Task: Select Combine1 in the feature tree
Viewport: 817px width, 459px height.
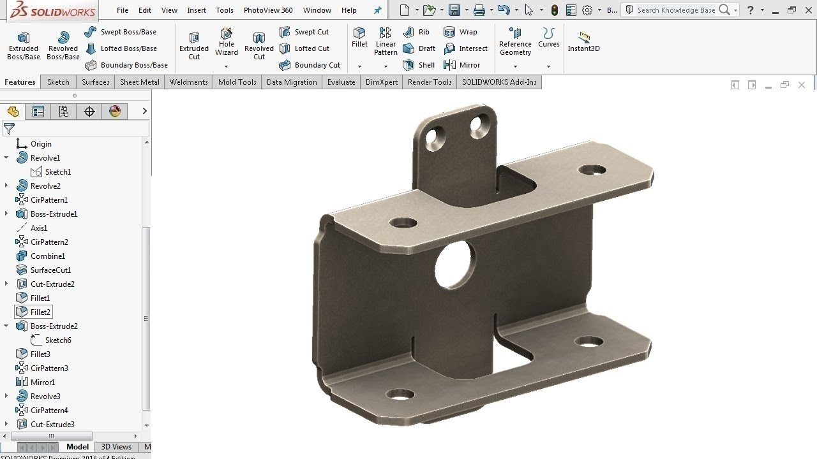Action: tap(40, 256)
